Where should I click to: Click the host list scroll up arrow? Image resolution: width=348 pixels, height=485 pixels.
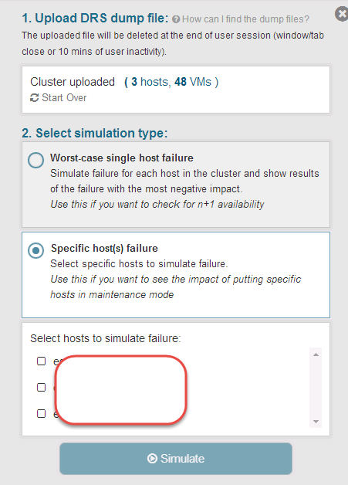point(316,354)
